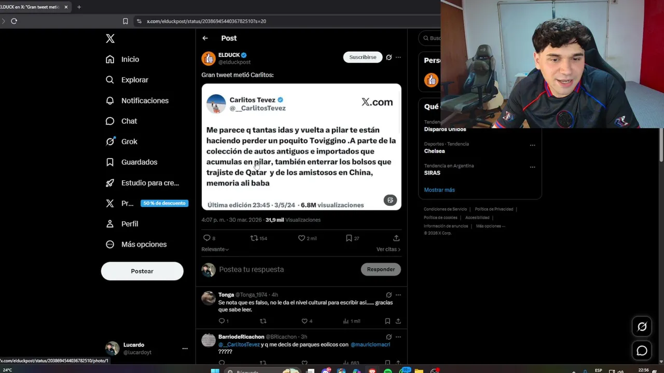Open the @_CarlitosTevez mention link
664x373 pixels.
[x=239, y=345]
